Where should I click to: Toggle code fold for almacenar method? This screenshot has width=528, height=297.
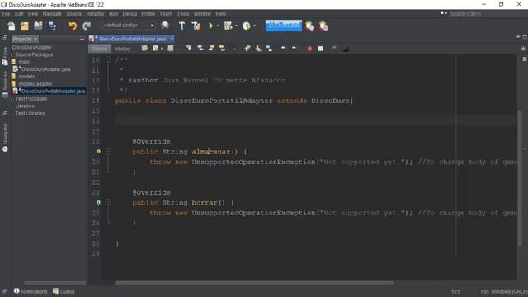click(108, 152)
